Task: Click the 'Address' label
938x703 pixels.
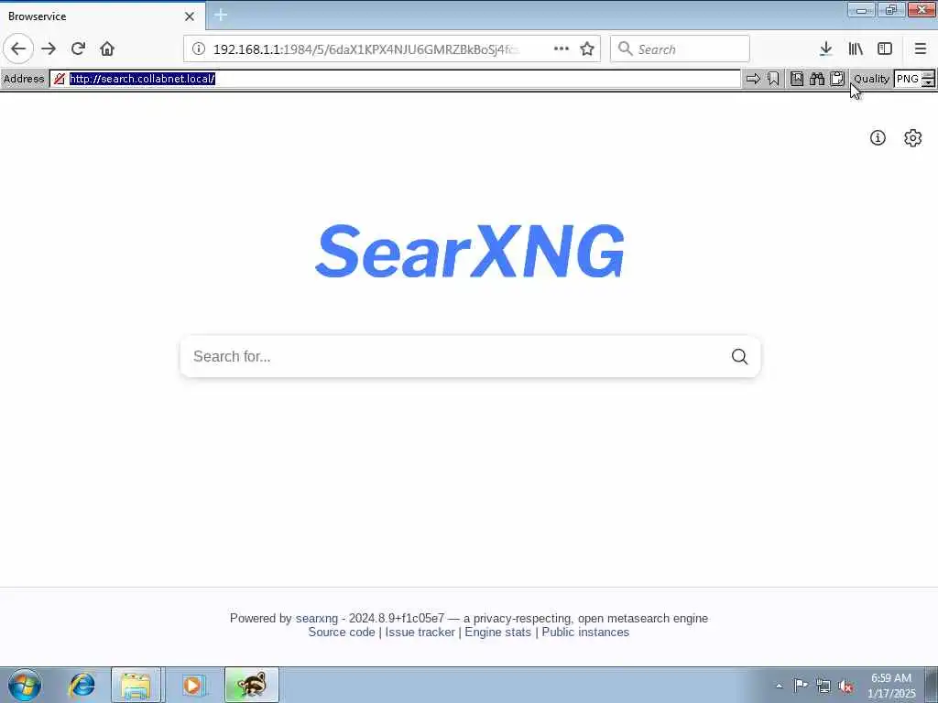Action: tap(24, 79)
